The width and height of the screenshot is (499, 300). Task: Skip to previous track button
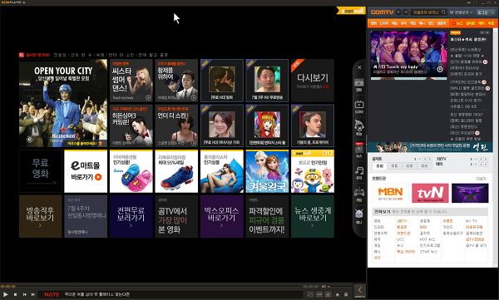24,294
